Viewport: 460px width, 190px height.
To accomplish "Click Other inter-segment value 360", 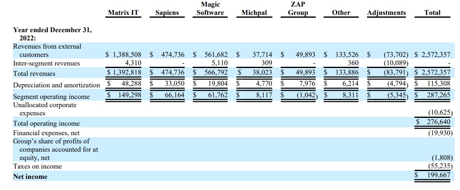I will click(353, 63).
